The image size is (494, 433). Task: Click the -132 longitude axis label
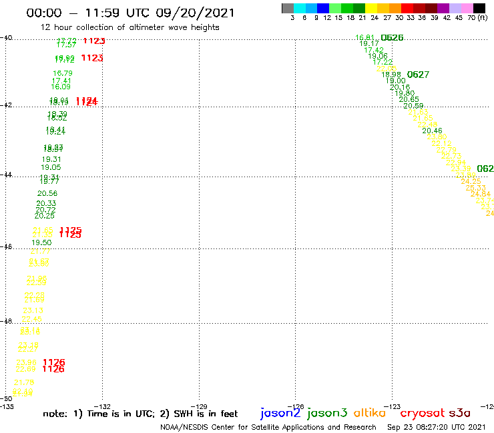point(102,406)
